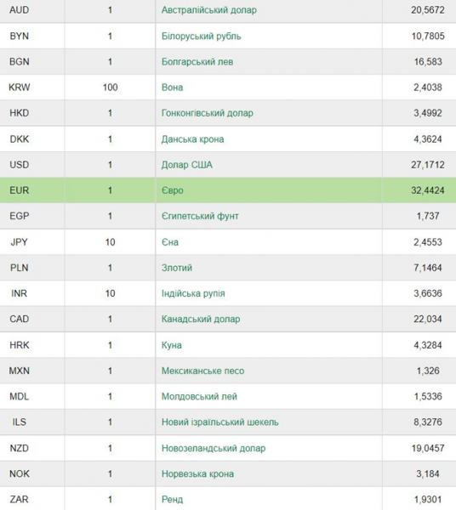Open the Австралійський долар link

point(209,10)
